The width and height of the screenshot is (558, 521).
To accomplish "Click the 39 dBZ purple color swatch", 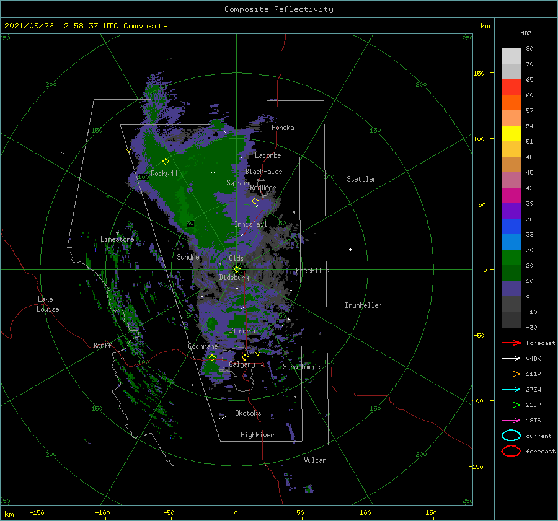I will 511,211.
